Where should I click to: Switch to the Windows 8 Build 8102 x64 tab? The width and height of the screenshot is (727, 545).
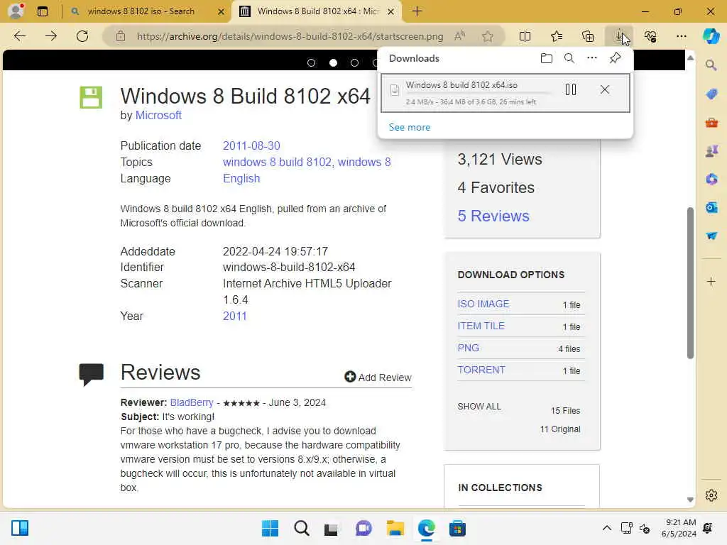(x=317, y=11)
